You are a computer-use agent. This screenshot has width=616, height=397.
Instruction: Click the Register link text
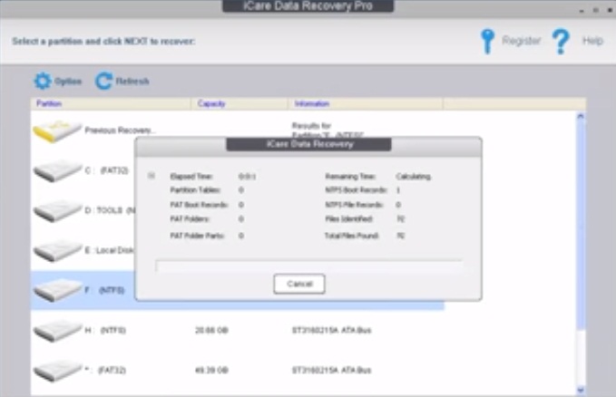pos(522,41)
